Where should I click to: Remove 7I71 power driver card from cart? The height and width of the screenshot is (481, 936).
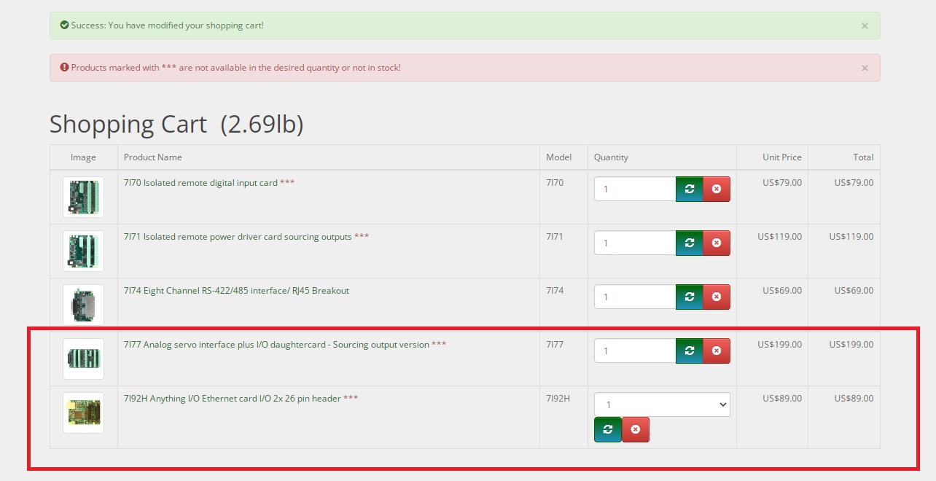click(x=717, y=243)
